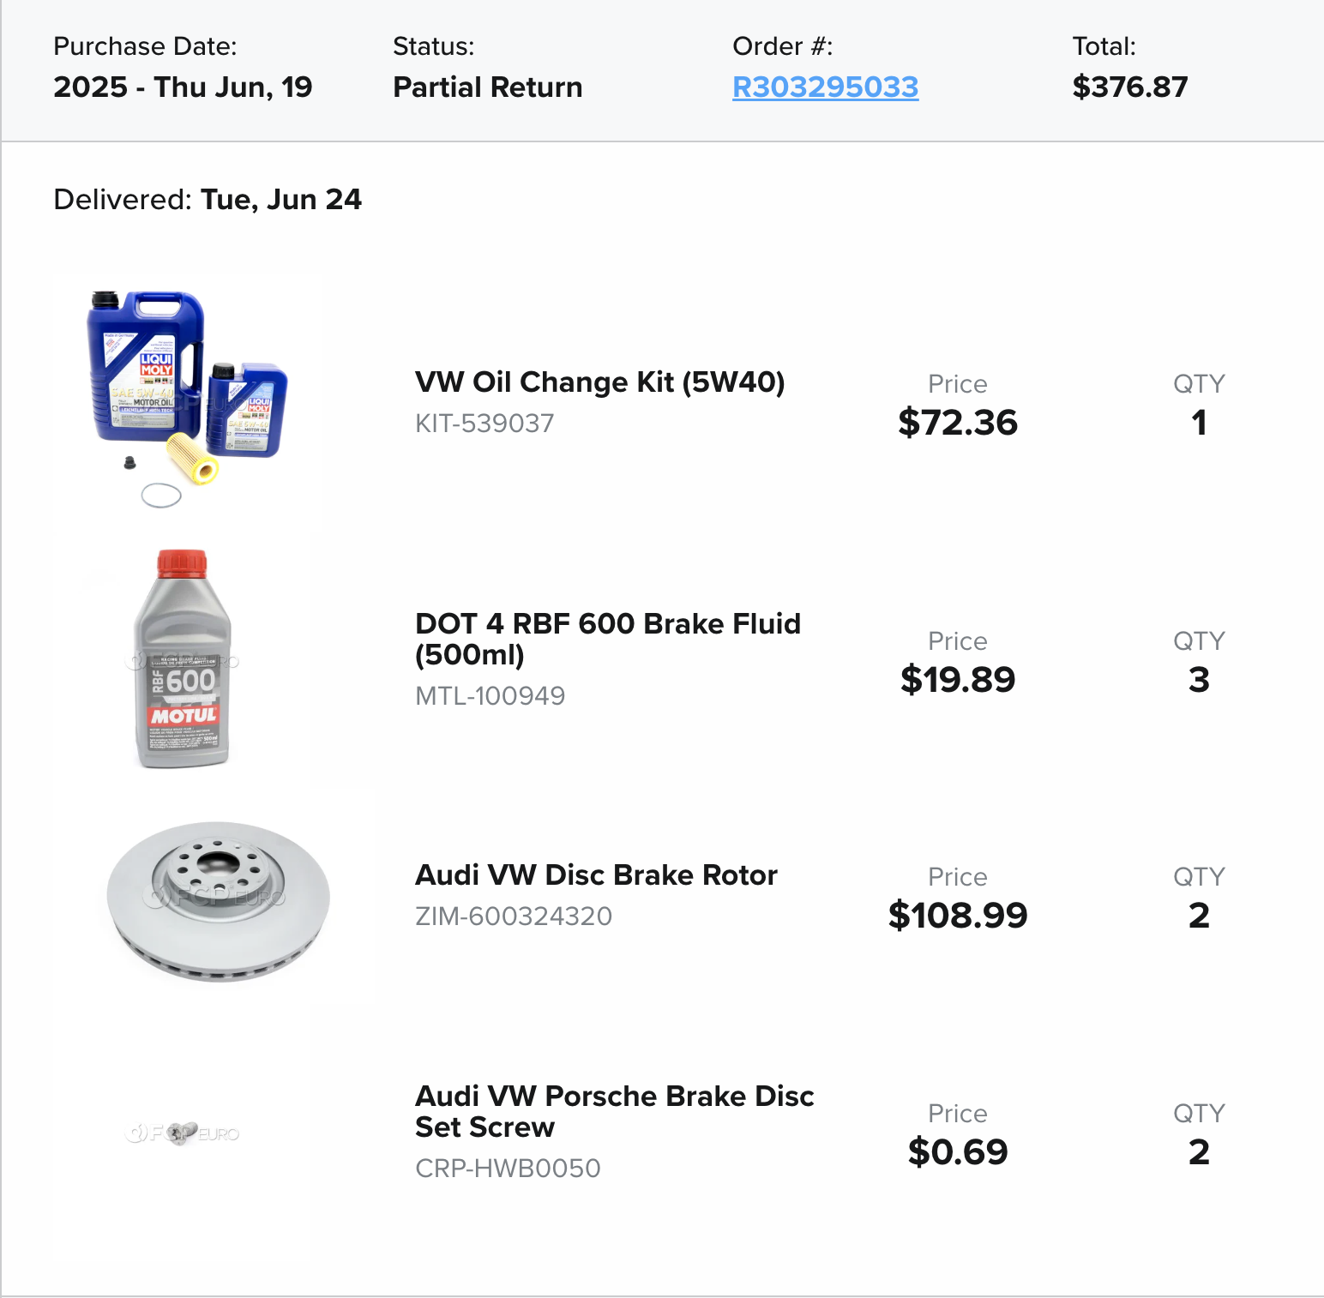Click part number CRP-HWB0050
The height and width of the screenshot is (1298, 1324).
tap(508, 1168)
